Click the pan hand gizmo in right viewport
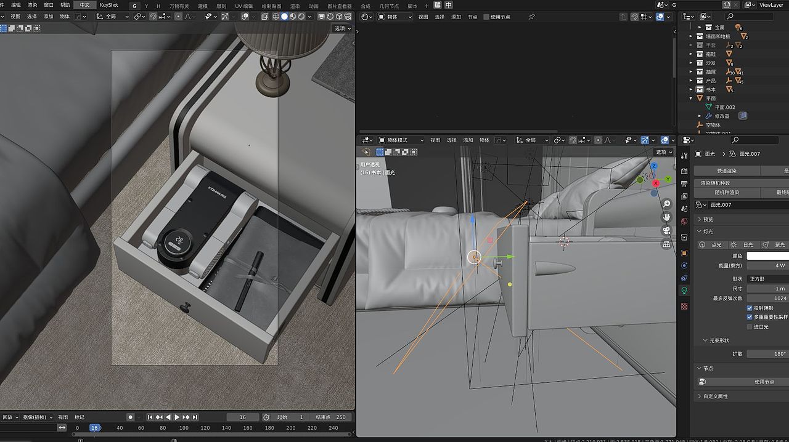Viewport: 789px width, 442px height. [x=666, y=217]
